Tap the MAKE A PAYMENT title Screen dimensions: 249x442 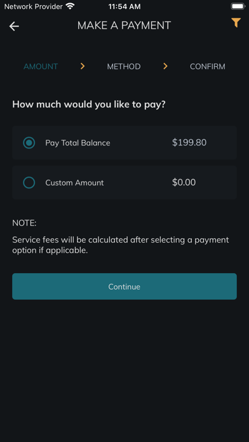(x=124, y=25)
